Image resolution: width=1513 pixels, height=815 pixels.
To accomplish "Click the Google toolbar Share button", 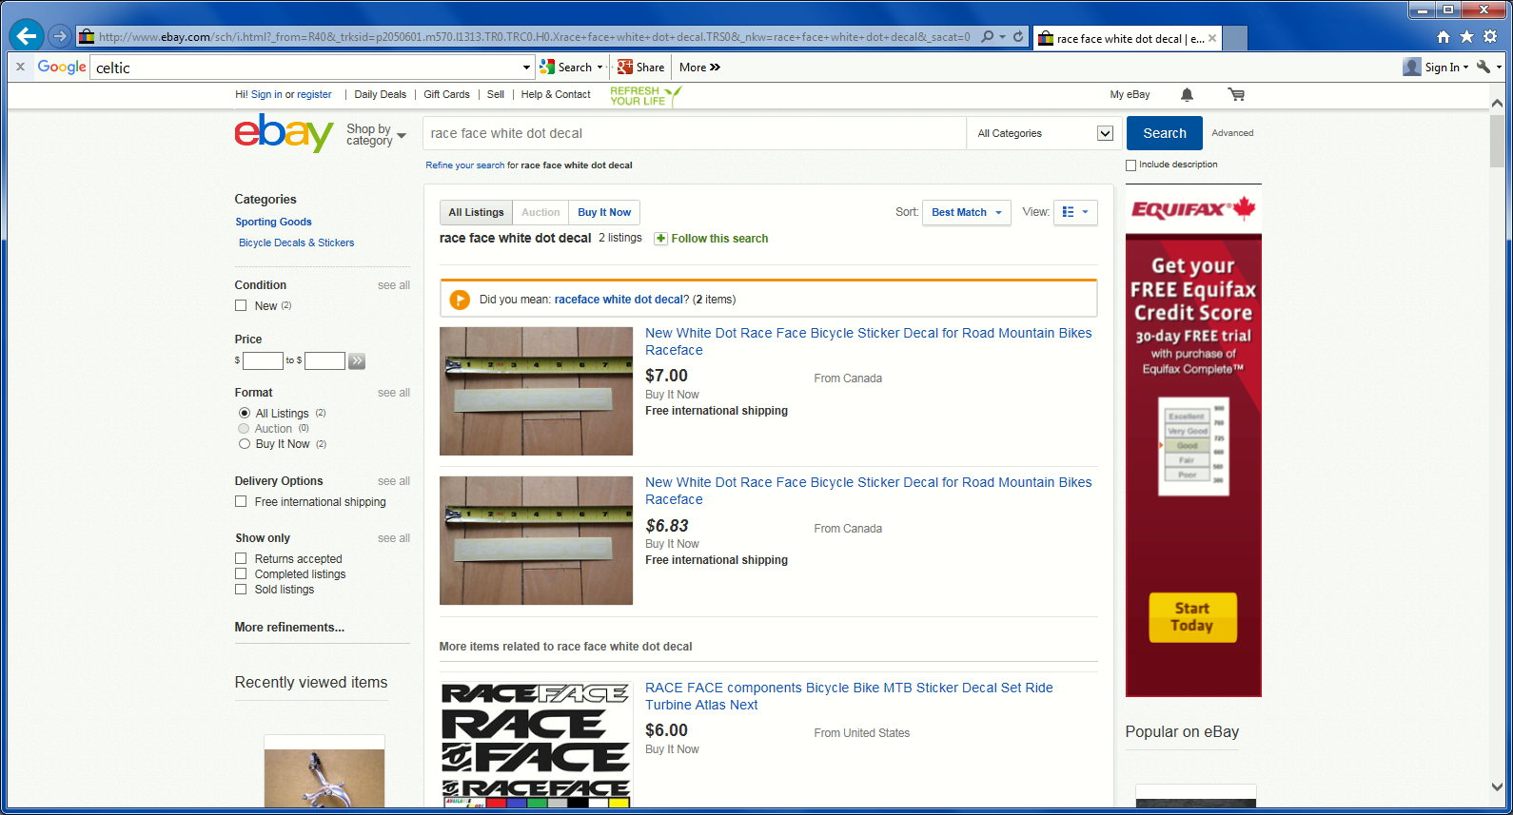I will [640, 67].
